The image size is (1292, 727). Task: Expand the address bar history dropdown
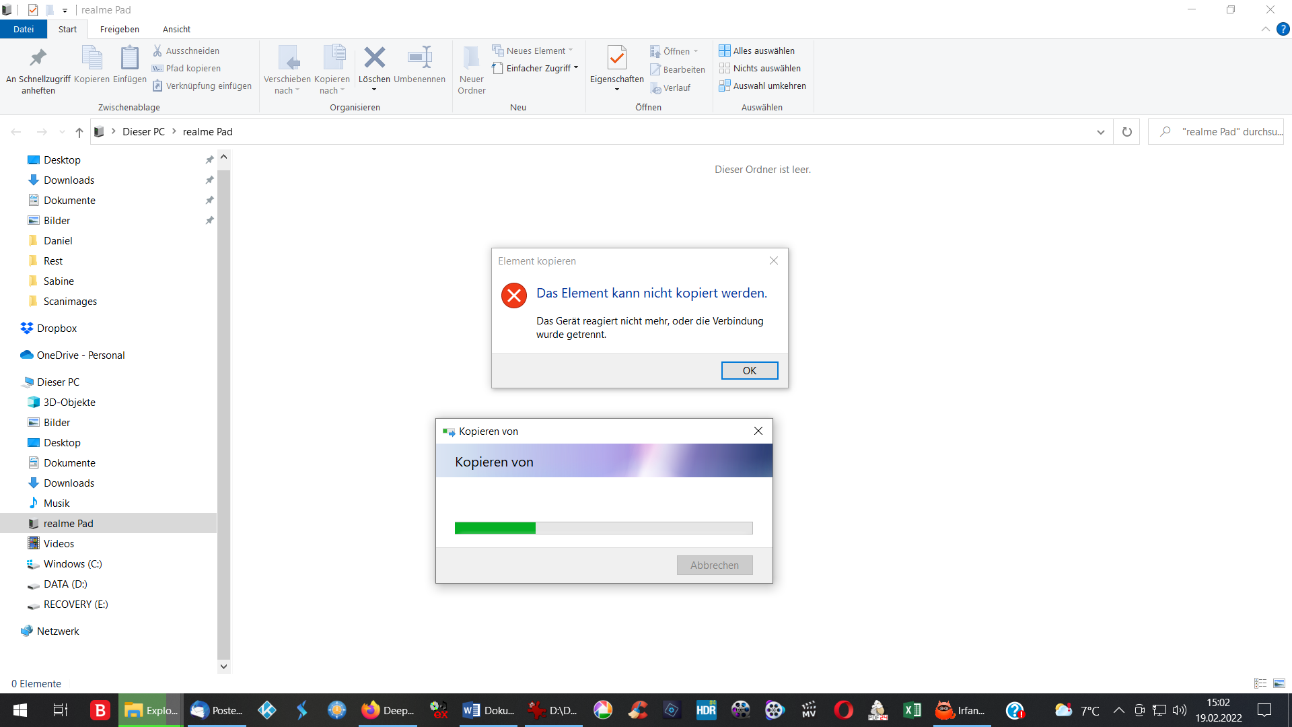tap(1101, 132)
